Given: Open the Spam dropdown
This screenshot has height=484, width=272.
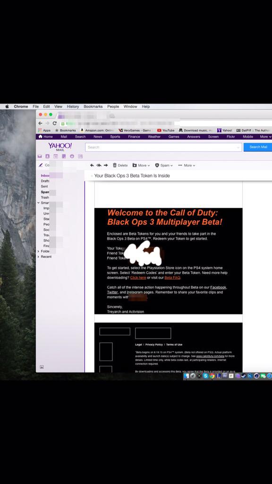Looking at the screenshot, I should (x=164, y=165).
